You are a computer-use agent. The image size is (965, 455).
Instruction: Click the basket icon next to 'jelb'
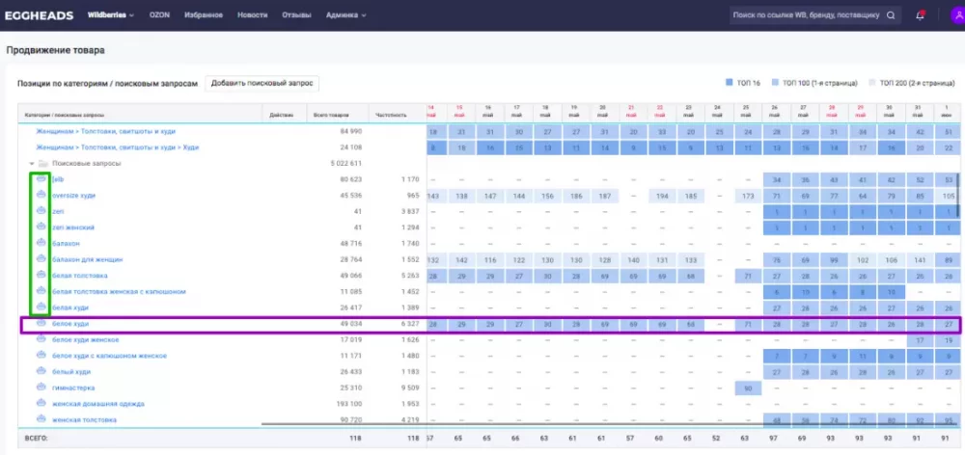click(41, 179)
